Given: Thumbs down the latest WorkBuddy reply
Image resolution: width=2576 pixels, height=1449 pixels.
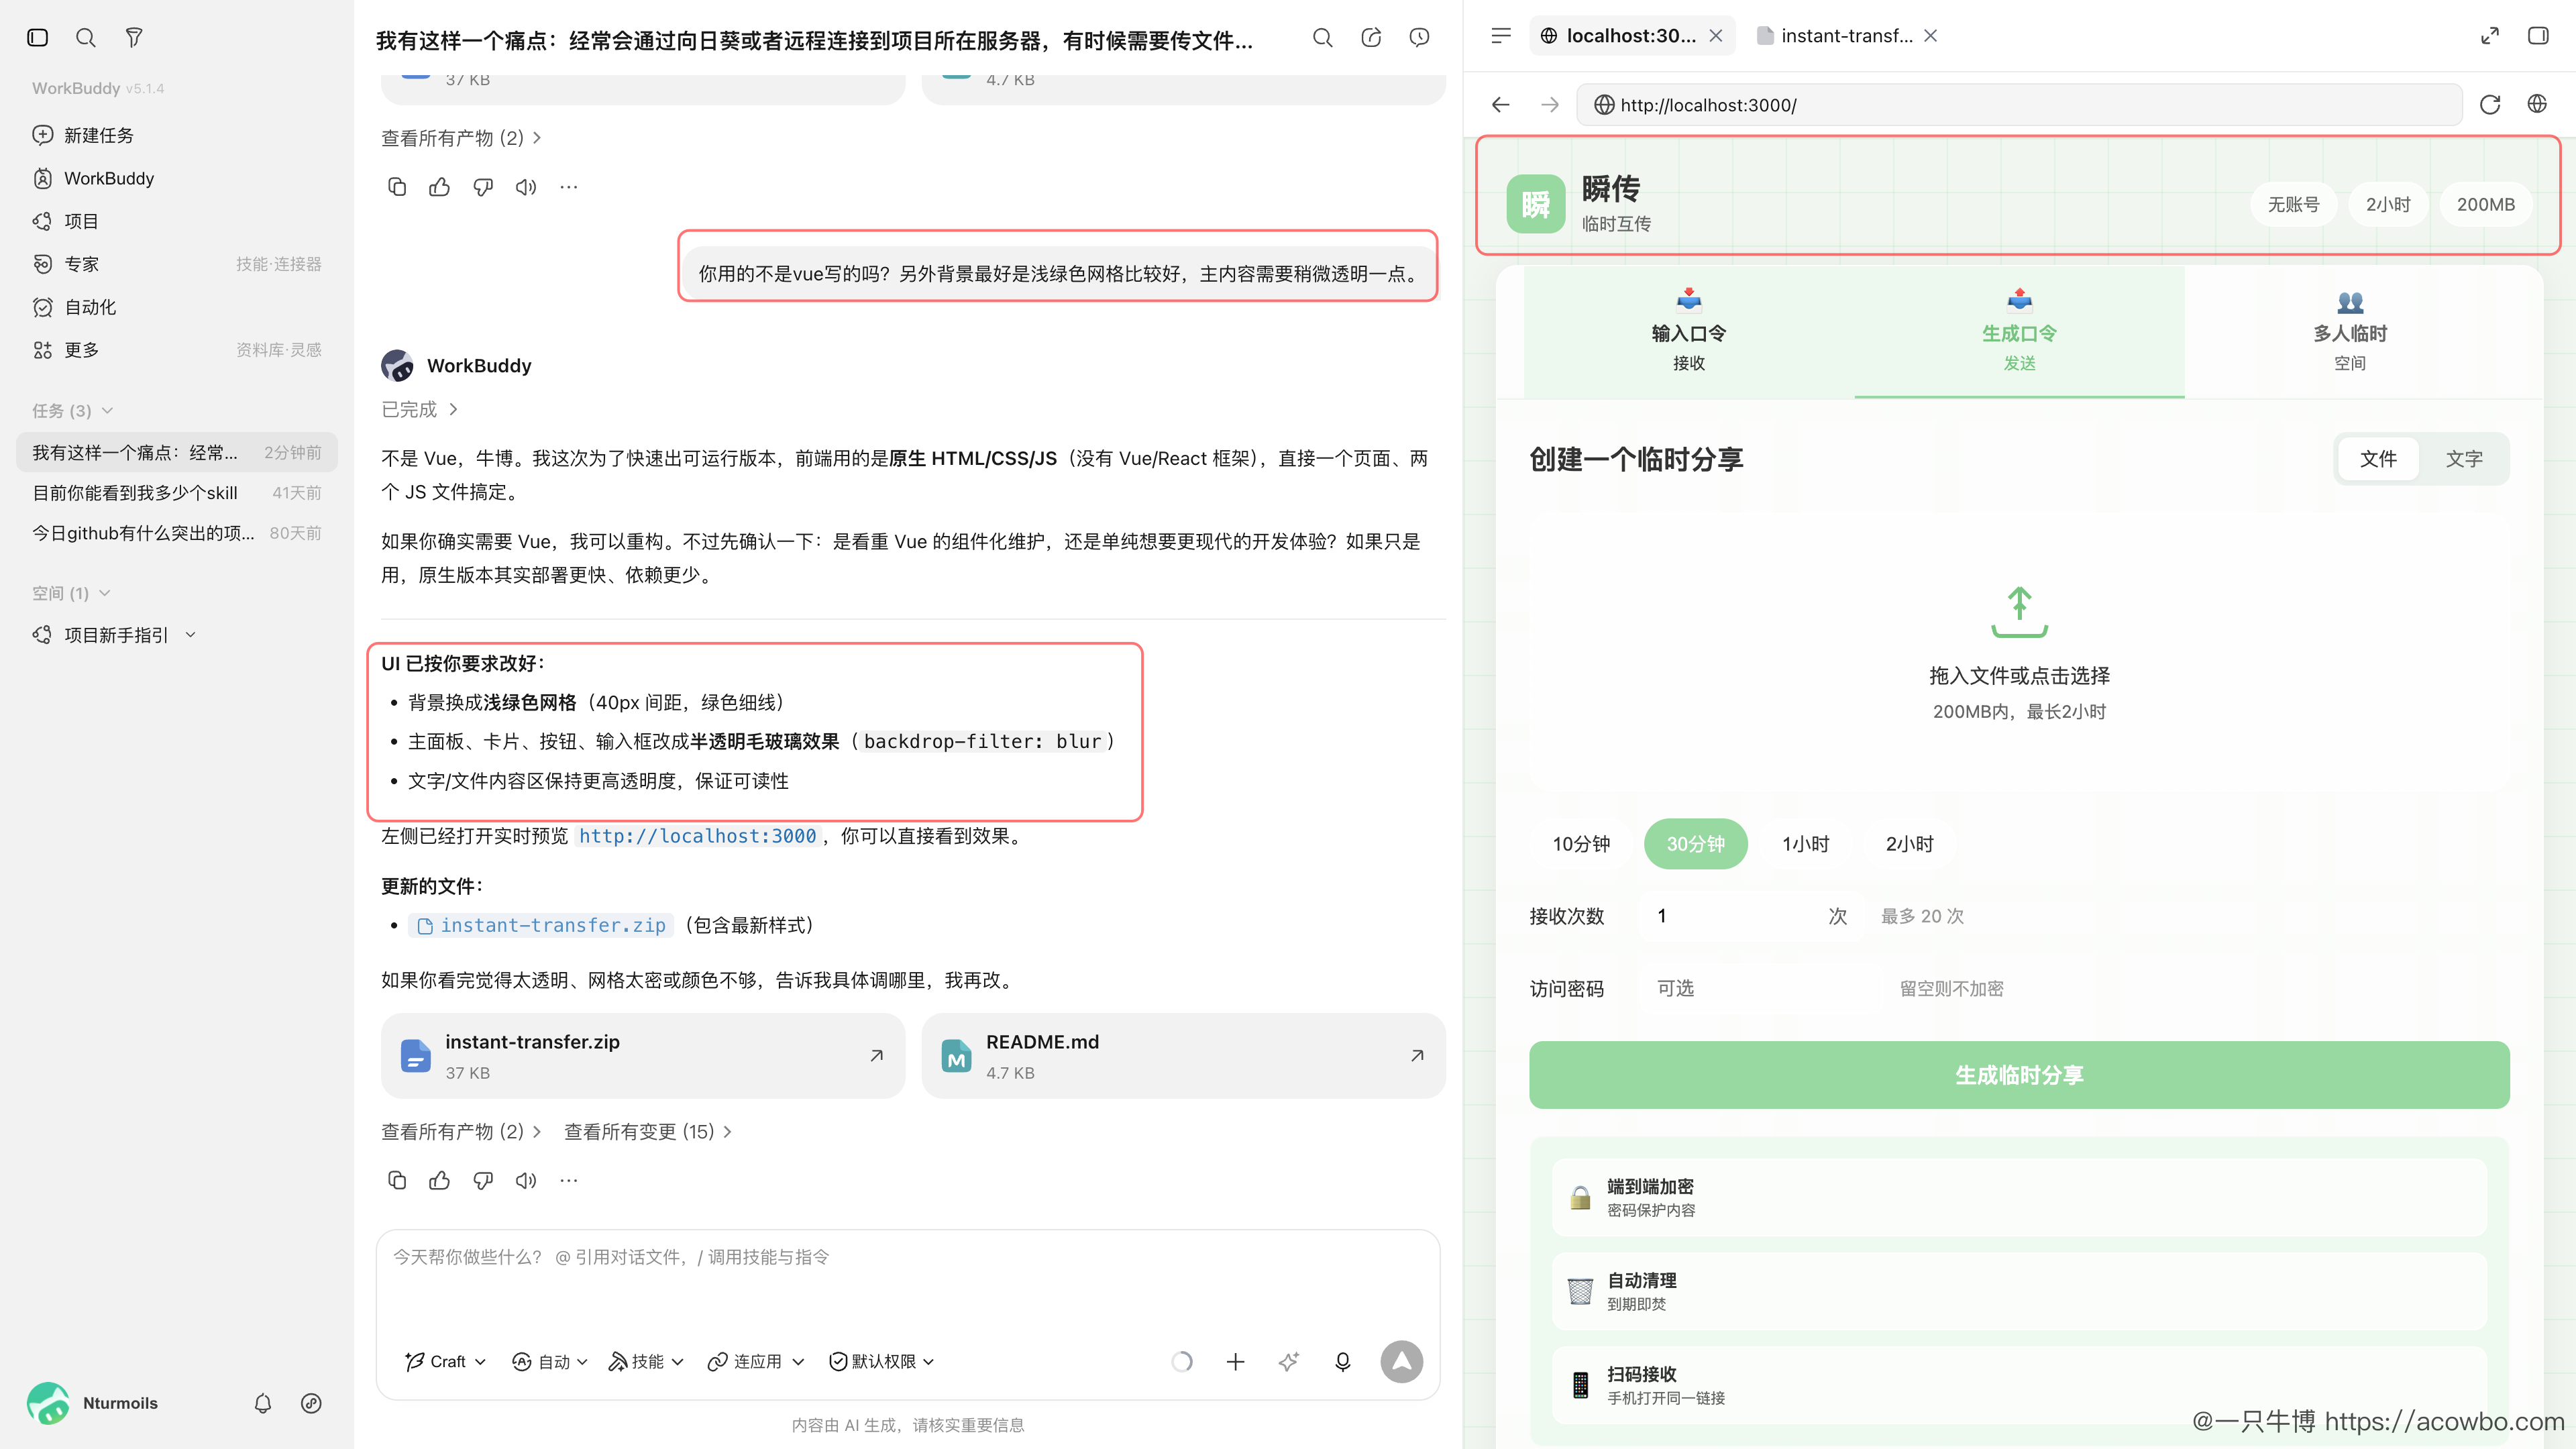Looking at the screenshot, I should (x=483, y=1181).
